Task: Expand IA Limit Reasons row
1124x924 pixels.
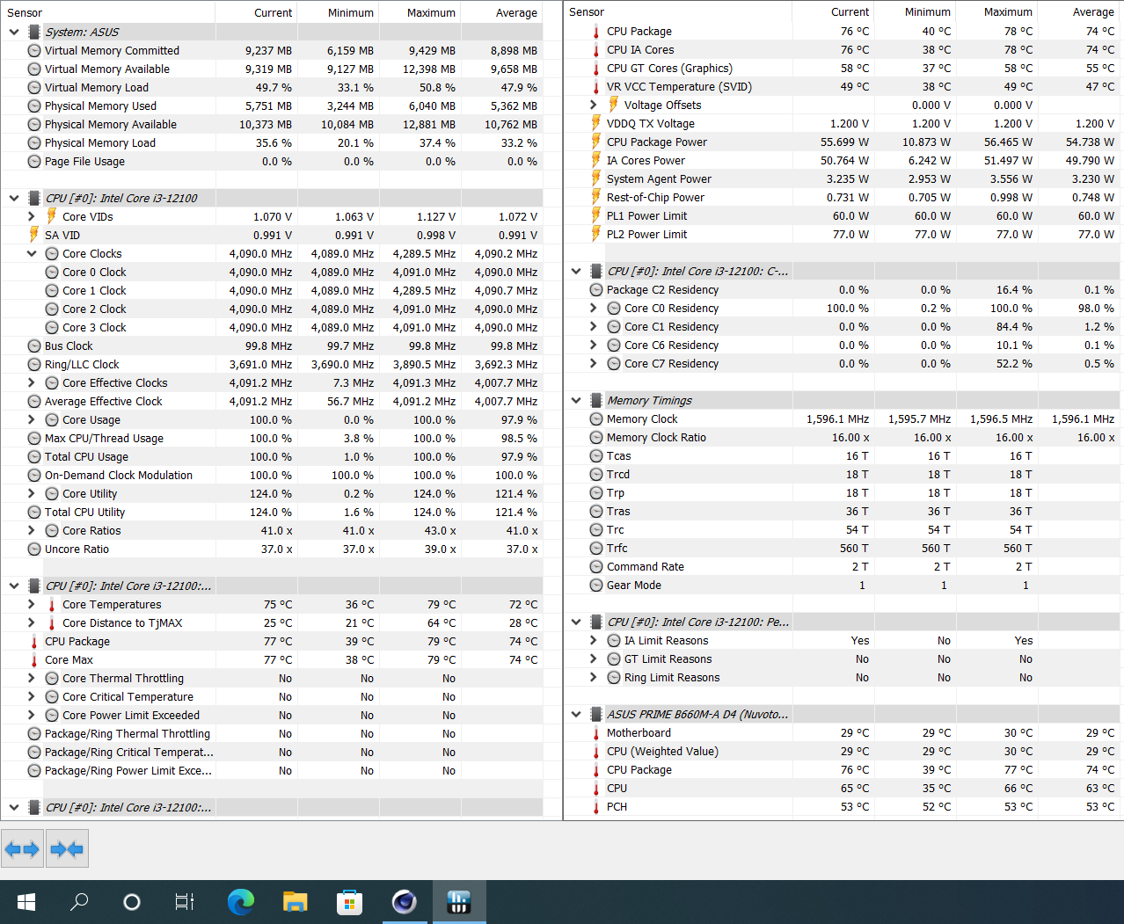Action: (x=594, y=640)
